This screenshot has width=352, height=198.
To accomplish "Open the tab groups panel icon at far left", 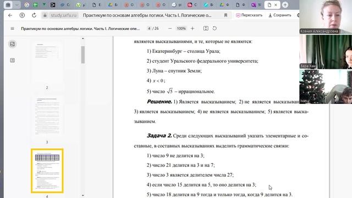I will pyautogui.click(x=8, y=5).
